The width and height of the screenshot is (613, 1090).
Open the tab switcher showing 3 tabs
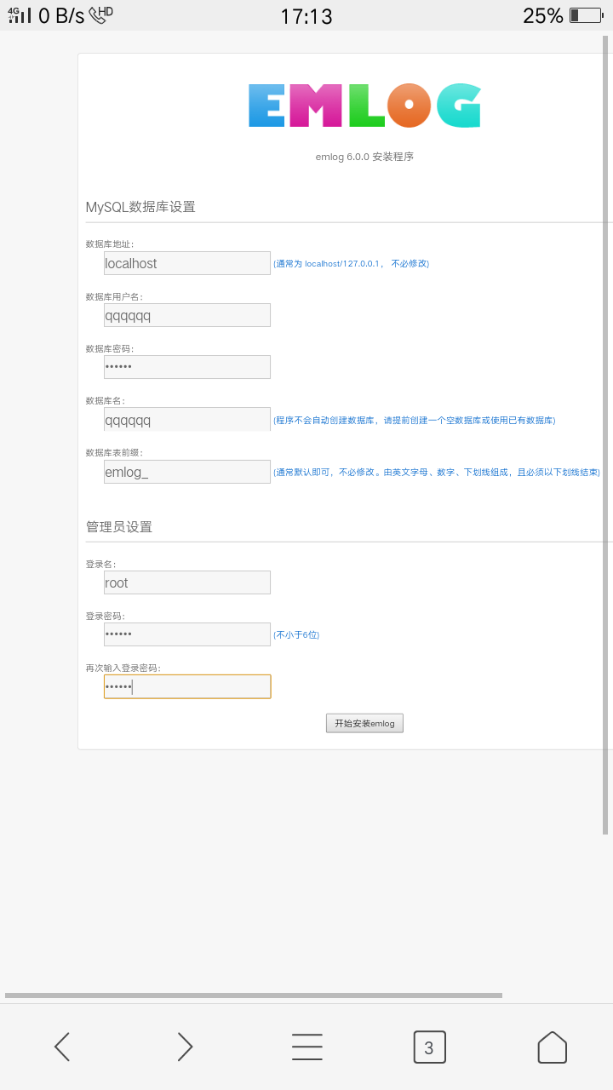click(x=429, y=1047)
